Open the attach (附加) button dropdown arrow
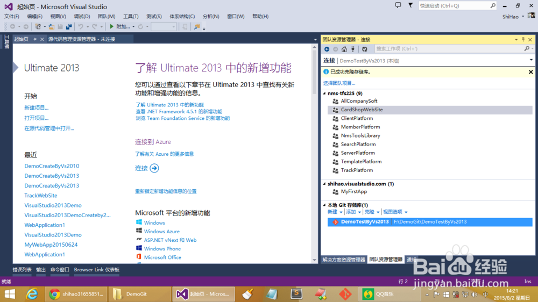Screen dimensions: 538x302 133,26
